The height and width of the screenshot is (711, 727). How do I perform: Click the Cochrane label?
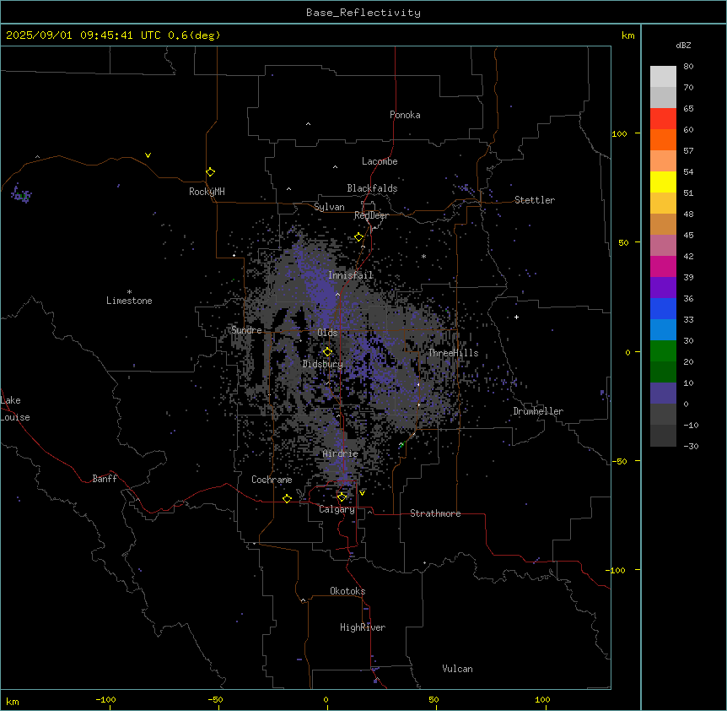[272, 480]
